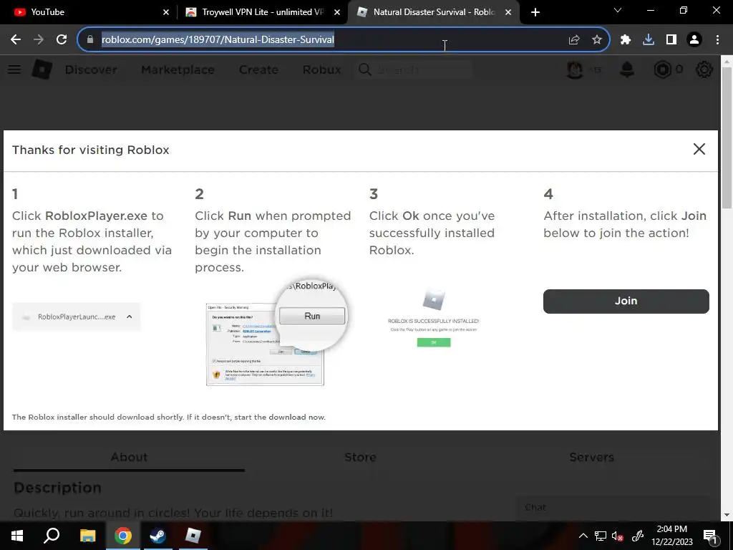Click the green Ok button in install illustration

click(433, 342)
